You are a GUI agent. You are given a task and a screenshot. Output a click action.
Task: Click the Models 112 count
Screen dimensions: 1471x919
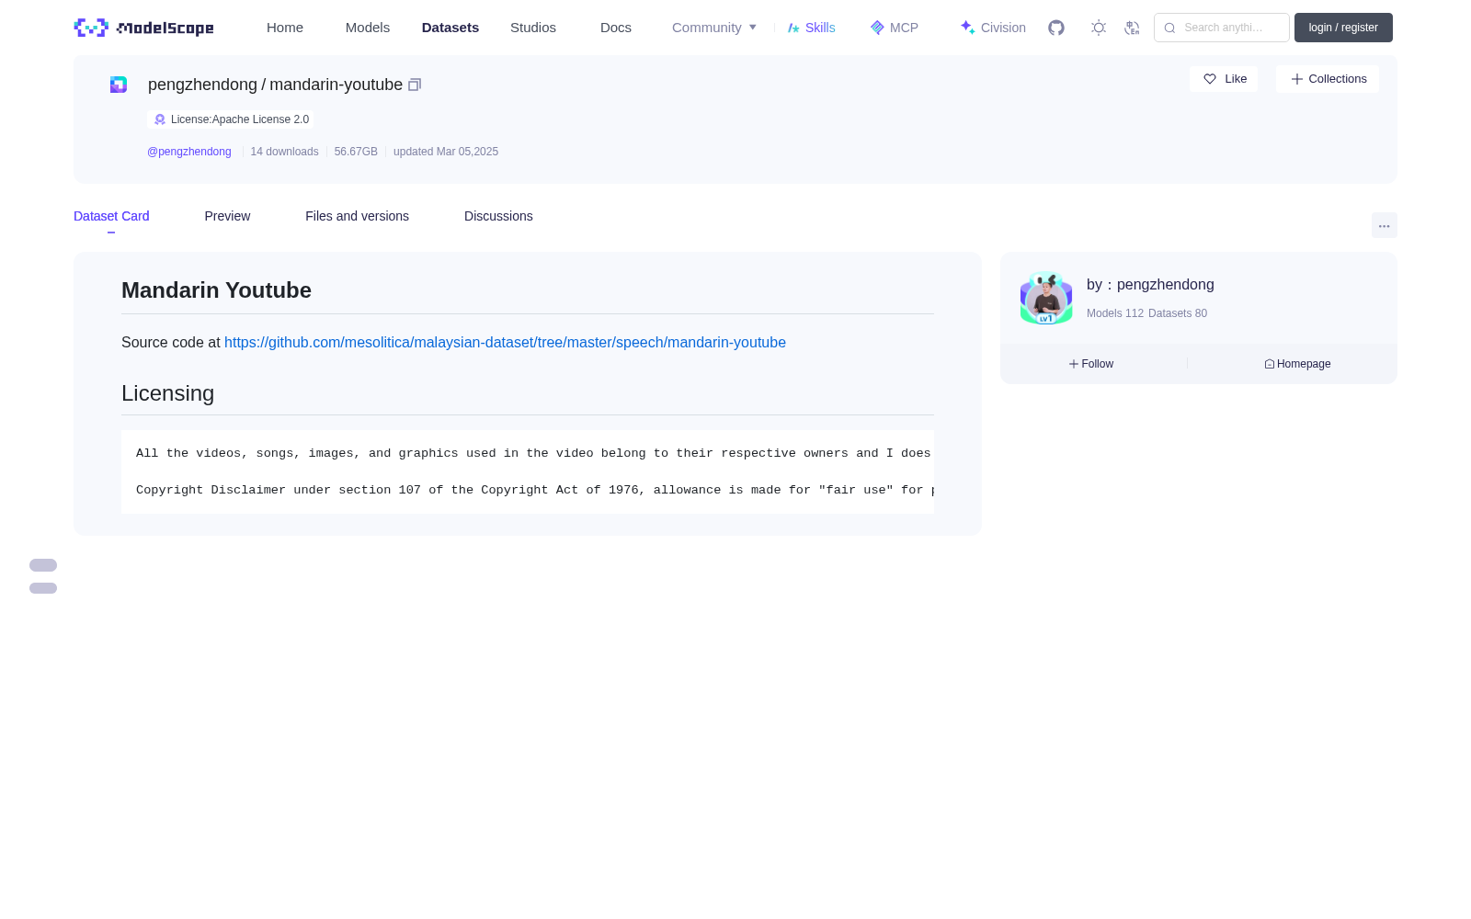[x=1115, y=313]
